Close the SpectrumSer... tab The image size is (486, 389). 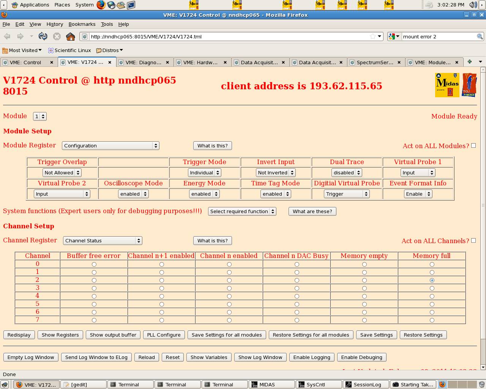(x=399, y=62)
